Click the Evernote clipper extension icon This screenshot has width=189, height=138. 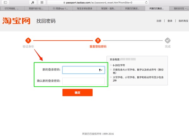pos(33,3)
